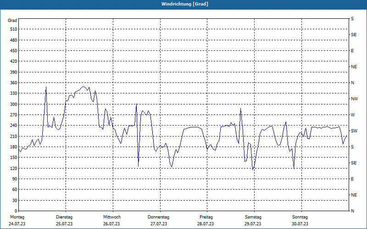Click the date 25.07.23
This screenshot has height=229, width=367.
[x=64, y=224]
